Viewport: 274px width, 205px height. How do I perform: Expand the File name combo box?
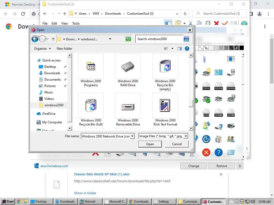click(132, 136)
